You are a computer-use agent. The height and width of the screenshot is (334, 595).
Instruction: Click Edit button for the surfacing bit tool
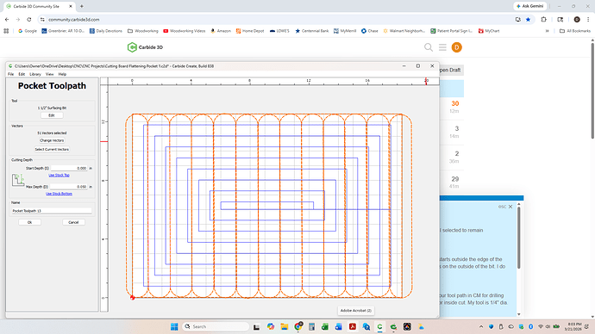[x=52, y=115]
